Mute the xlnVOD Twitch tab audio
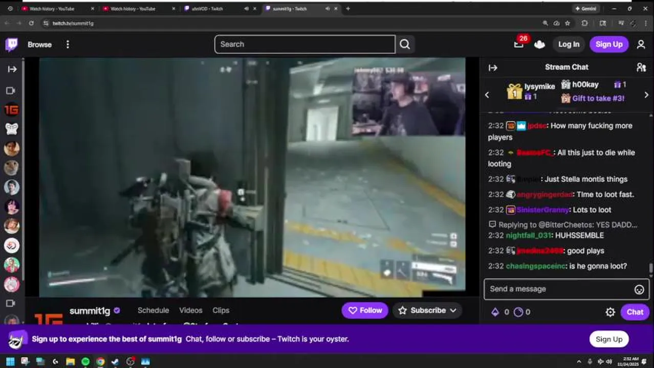This screenshot has width=654, height=368. pos(246,9)
